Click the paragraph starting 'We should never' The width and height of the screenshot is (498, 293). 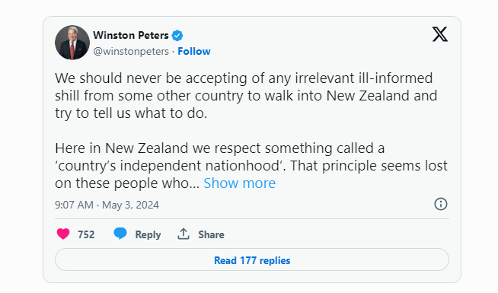point(246,96)
